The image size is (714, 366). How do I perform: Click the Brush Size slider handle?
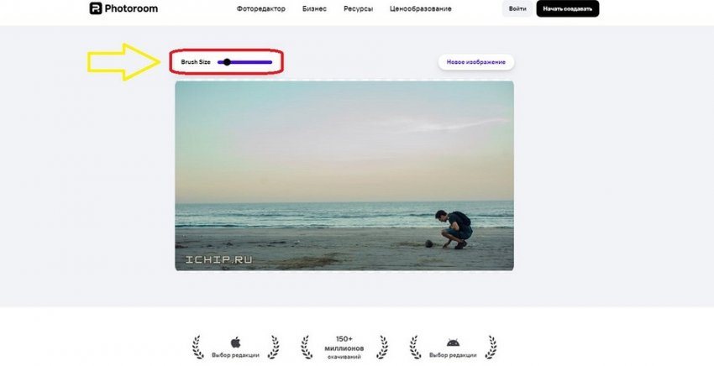[227, 62]
